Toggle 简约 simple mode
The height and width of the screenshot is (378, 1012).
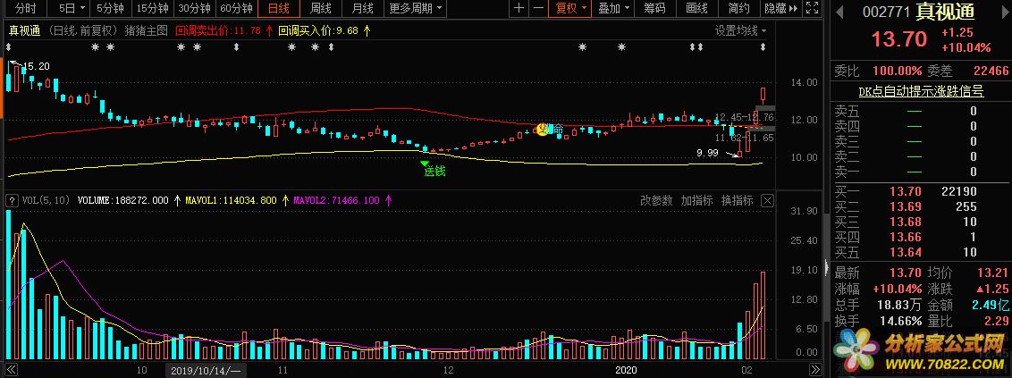pos(738,8)
